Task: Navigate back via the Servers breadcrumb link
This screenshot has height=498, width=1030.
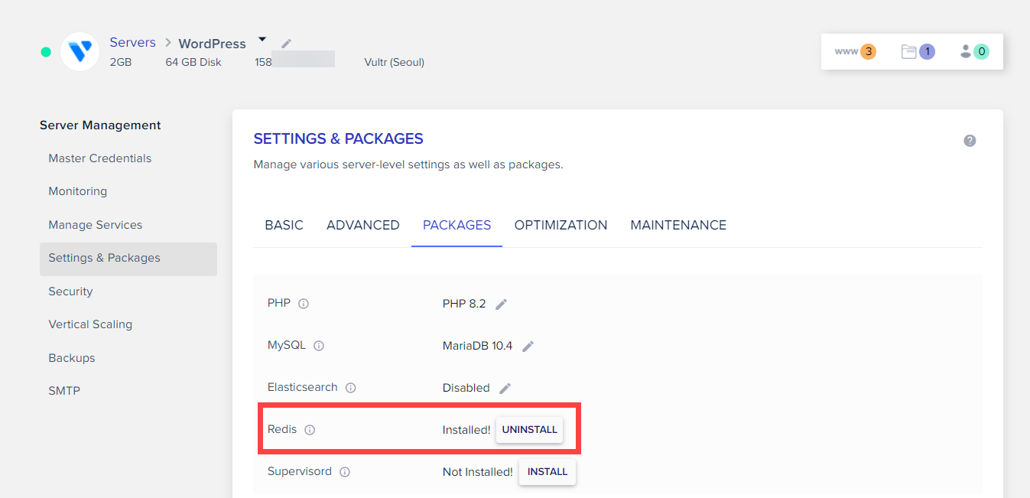Action: (x=132, y=41)
